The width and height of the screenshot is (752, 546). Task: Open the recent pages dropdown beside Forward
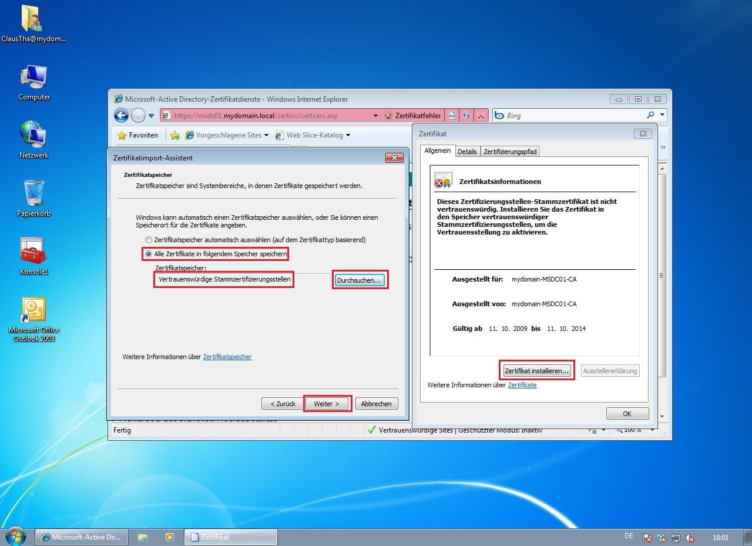tap(151, 116)
